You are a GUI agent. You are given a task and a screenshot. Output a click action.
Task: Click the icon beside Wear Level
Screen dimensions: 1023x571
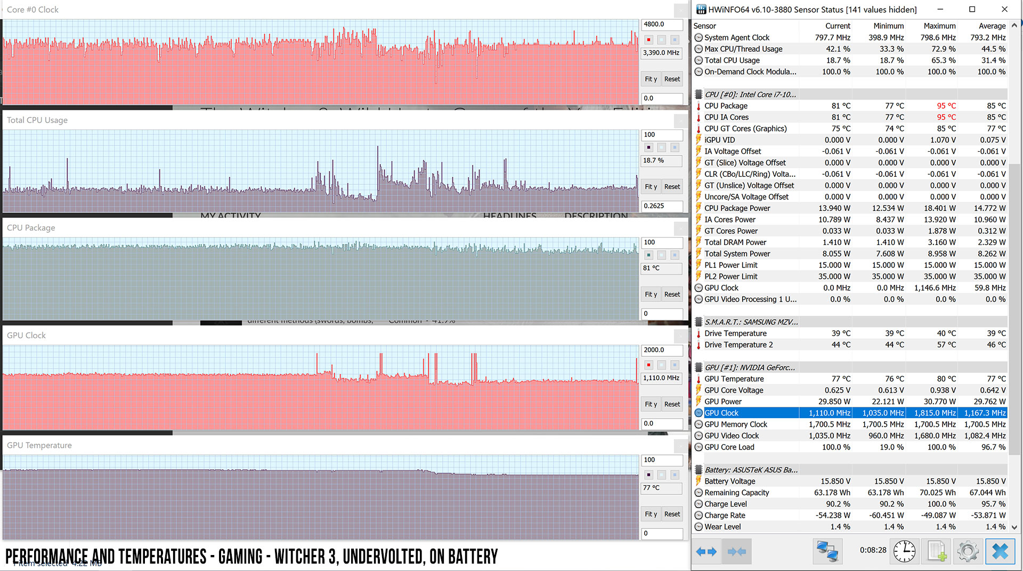coord(699,527)
